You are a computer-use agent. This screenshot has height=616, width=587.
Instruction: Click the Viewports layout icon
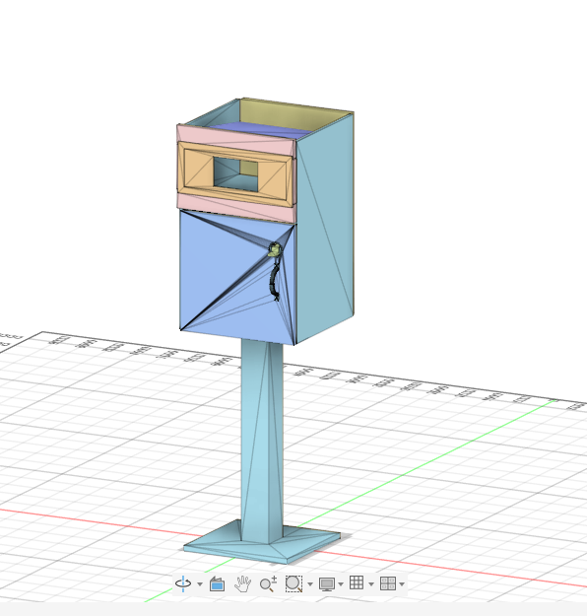tap(388, 583)
